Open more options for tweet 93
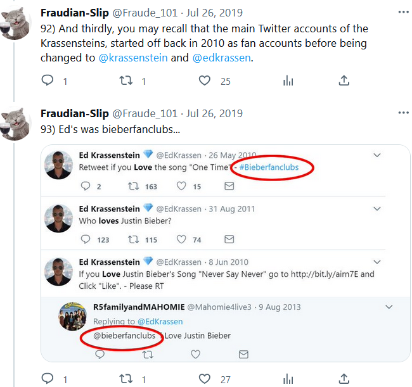Viewport: 412px width, 387px height. coord(403,113)
